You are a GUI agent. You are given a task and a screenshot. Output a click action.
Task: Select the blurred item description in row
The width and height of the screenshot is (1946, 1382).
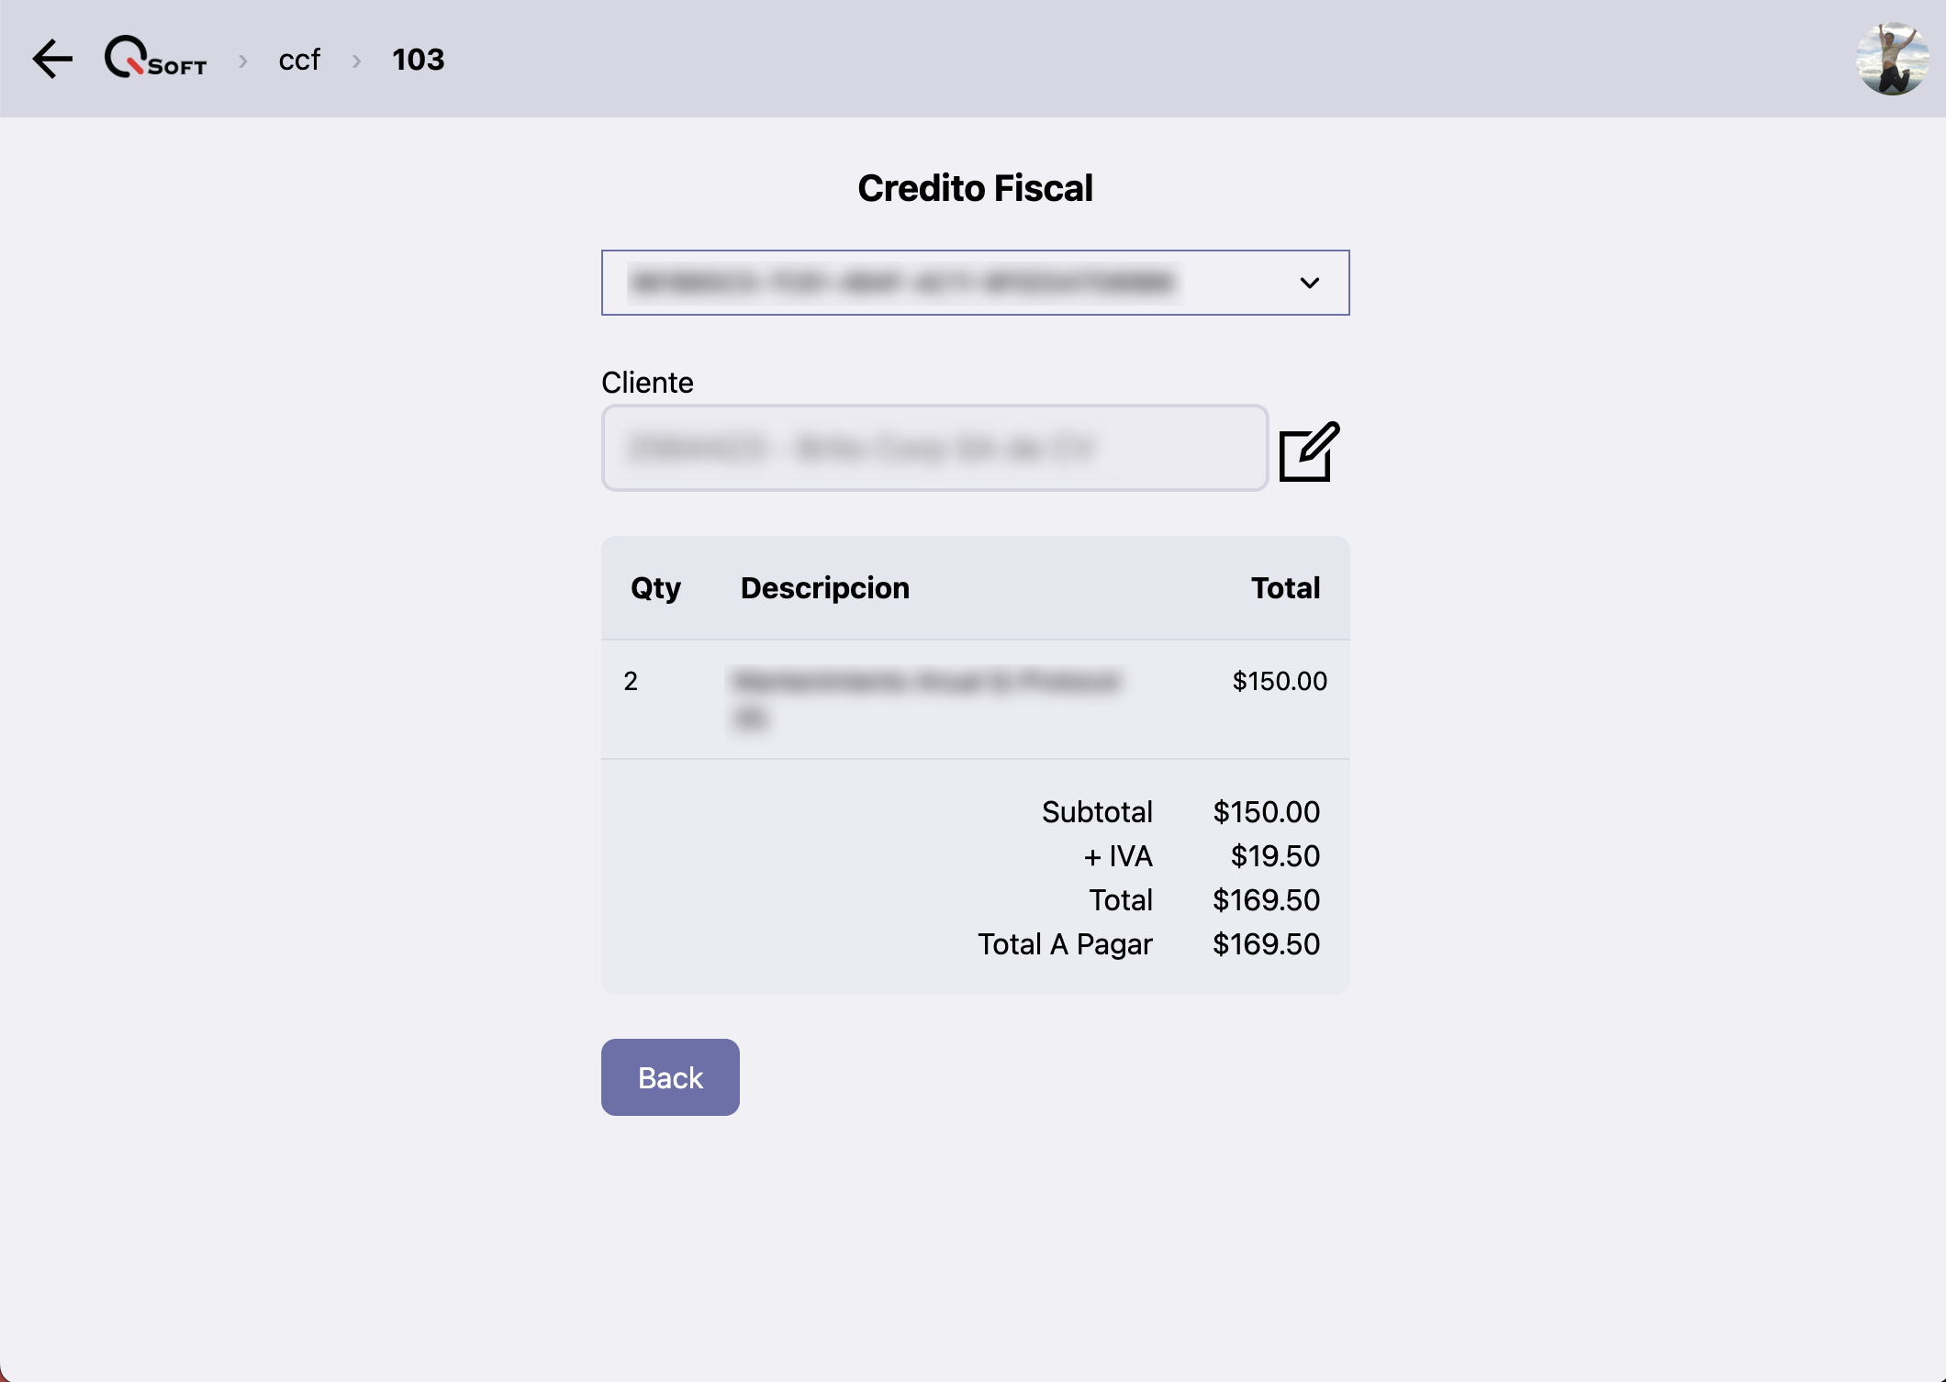pos(927,698)
